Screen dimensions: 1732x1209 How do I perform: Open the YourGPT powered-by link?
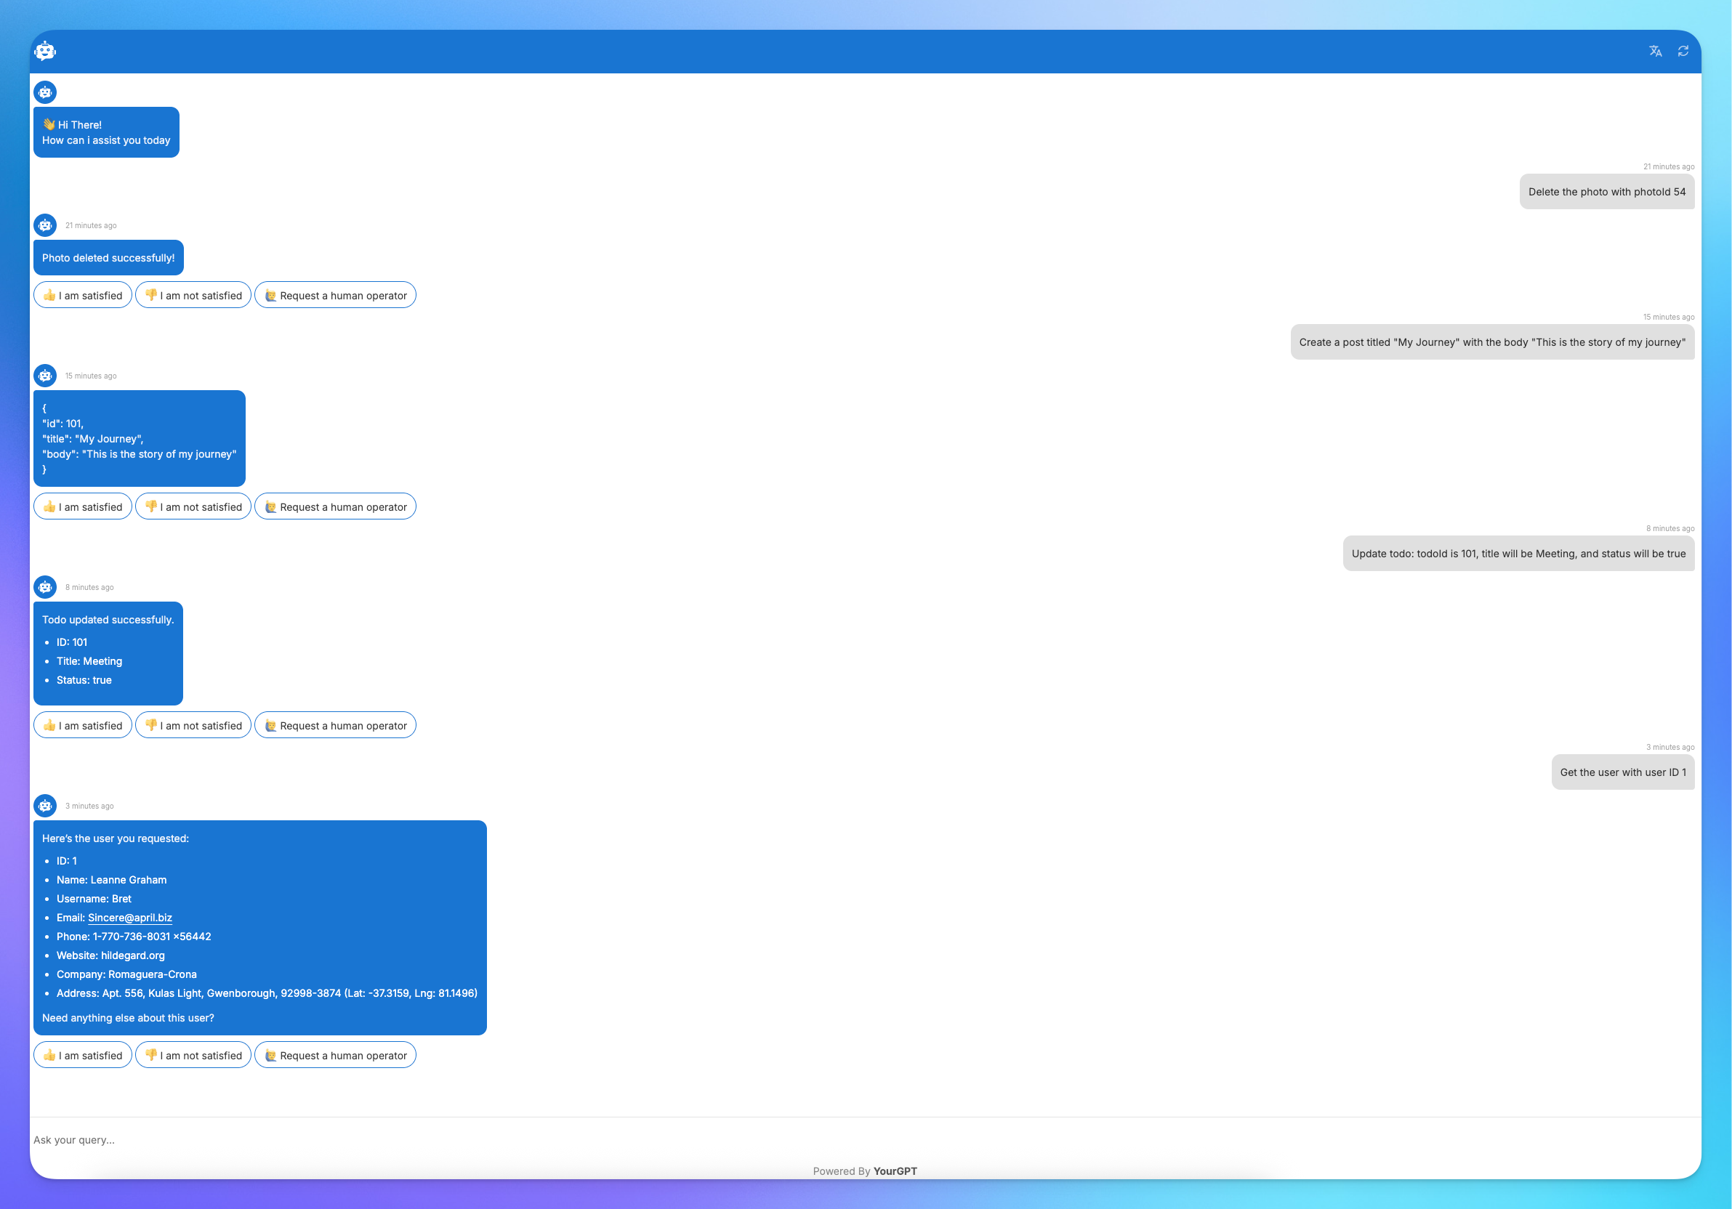(x=895, y=1170)
